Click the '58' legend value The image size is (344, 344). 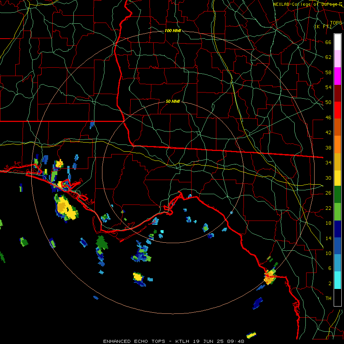pos(328,72)
